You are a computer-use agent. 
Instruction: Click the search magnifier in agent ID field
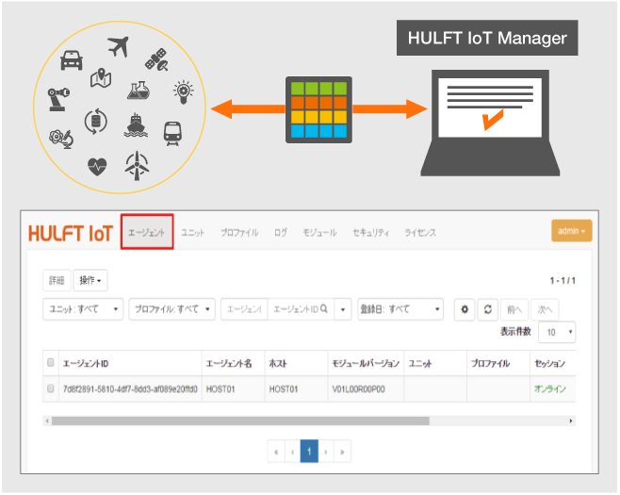[323, 309]
